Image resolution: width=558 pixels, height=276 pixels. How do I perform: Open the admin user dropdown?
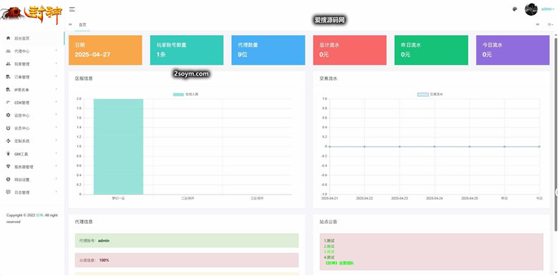(547, 9)
